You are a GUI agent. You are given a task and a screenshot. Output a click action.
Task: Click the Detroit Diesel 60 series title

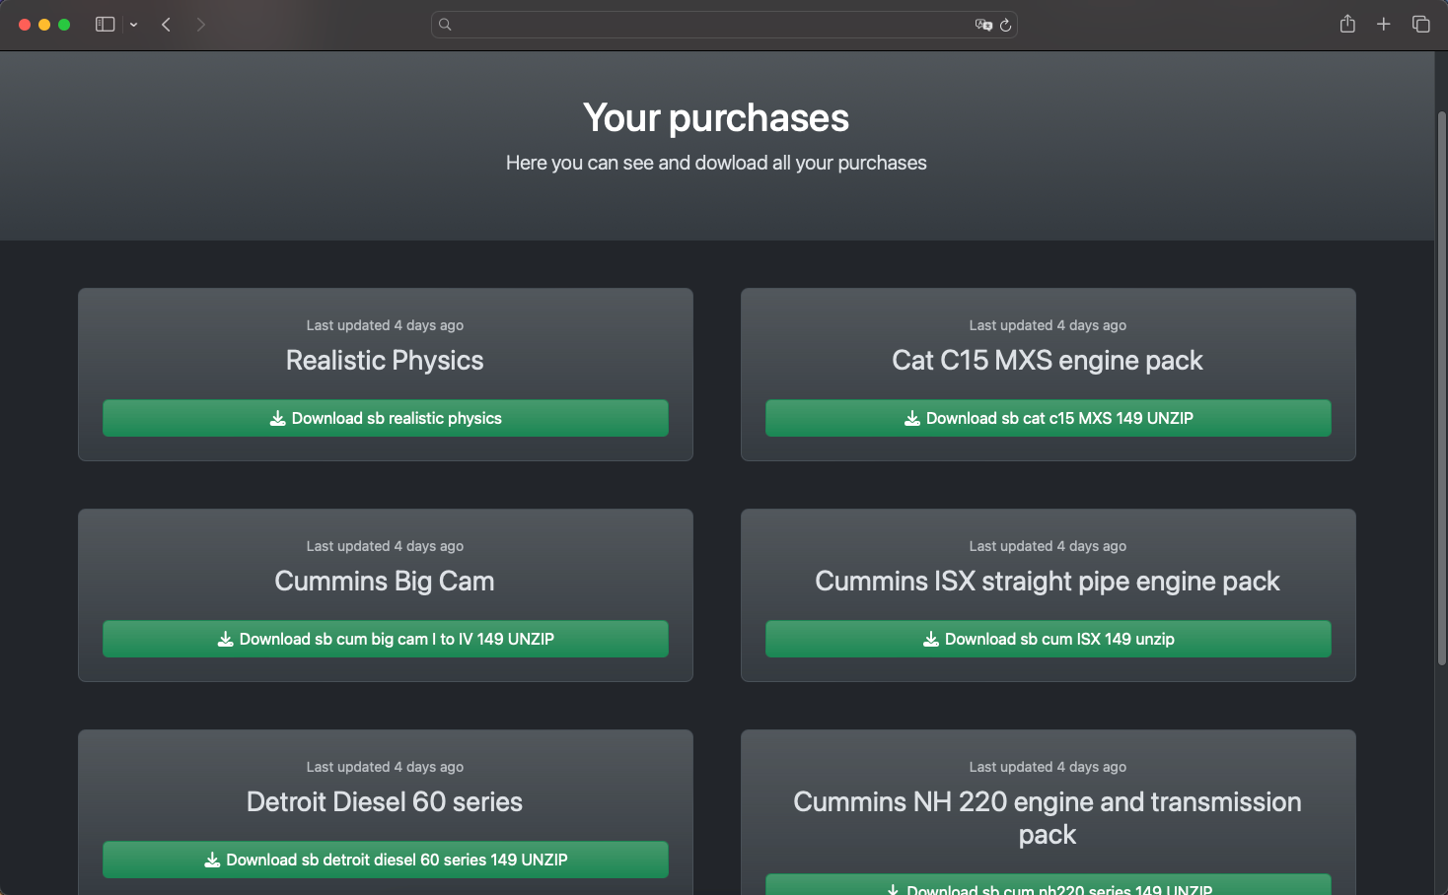click(x=385, y=802)
